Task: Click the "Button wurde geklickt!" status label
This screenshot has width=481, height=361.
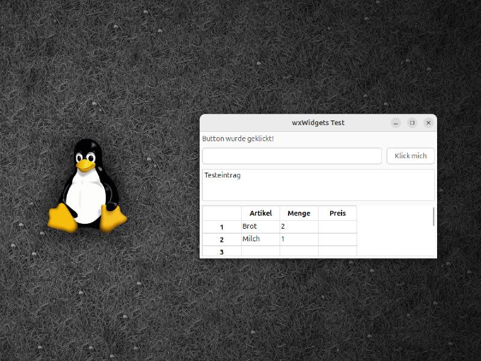Action: pos(237,139)
